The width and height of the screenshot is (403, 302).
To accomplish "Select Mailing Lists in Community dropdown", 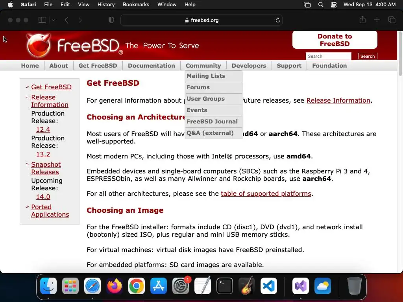I will 214,76.
